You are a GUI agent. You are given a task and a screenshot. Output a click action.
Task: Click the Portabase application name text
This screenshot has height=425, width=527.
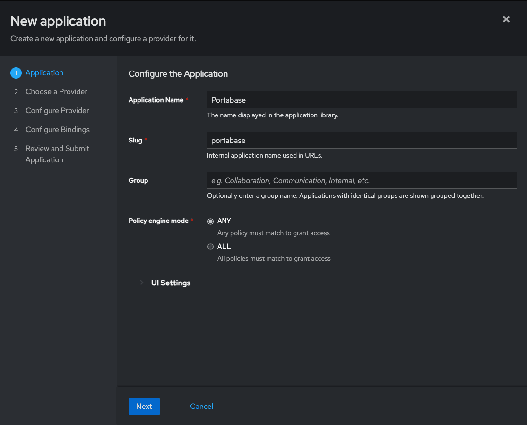[228, 100]
